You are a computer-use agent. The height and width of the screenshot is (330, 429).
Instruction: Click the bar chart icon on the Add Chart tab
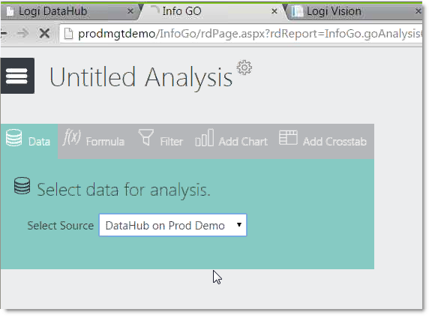click(205, 138)
